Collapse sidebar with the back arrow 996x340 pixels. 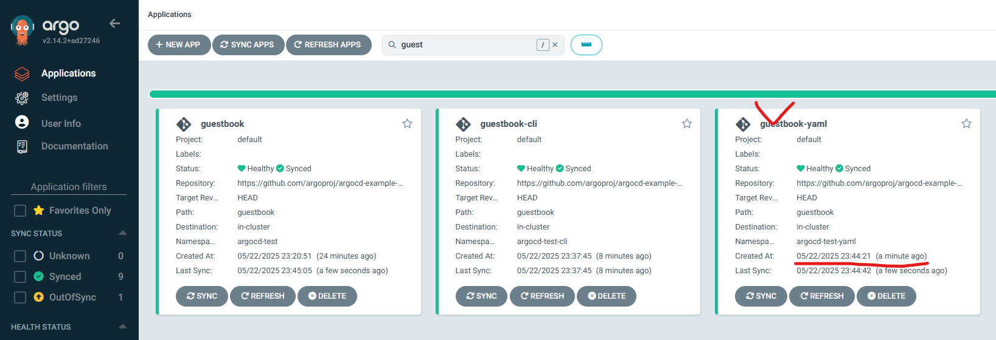(x=114, y=24)
